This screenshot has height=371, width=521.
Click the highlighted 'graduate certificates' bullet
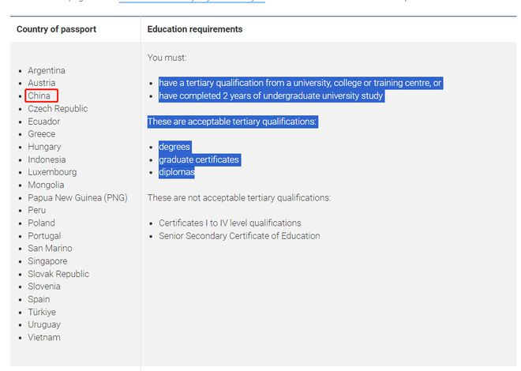point(198,159)
